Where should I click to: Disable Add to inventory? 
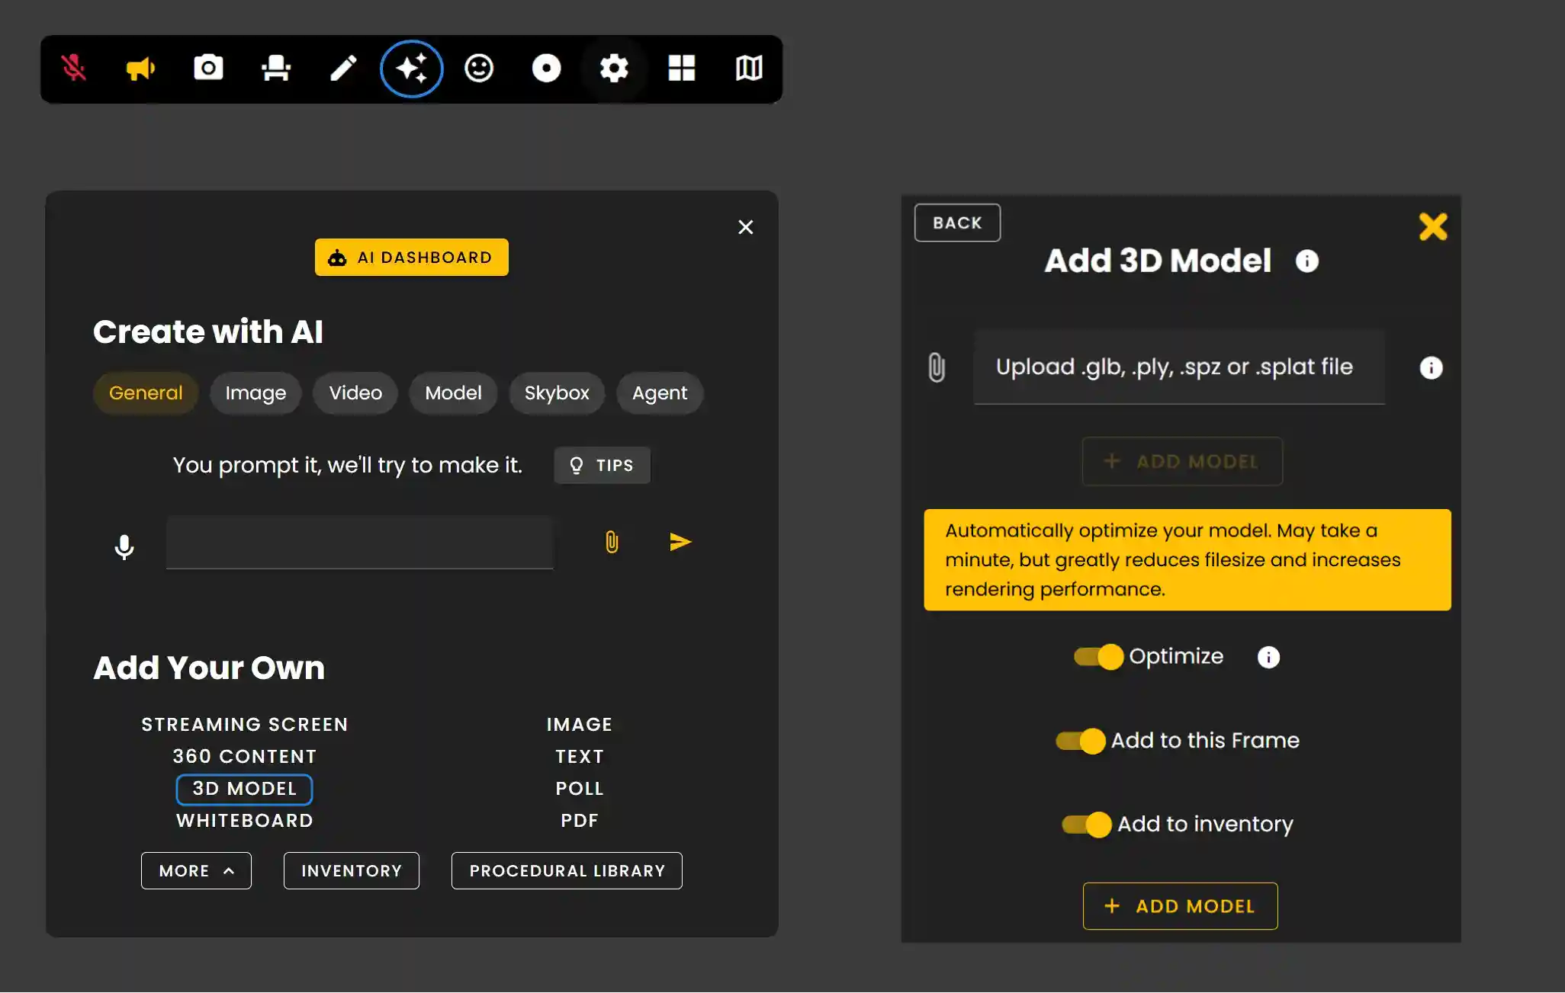pos(1085,824)
